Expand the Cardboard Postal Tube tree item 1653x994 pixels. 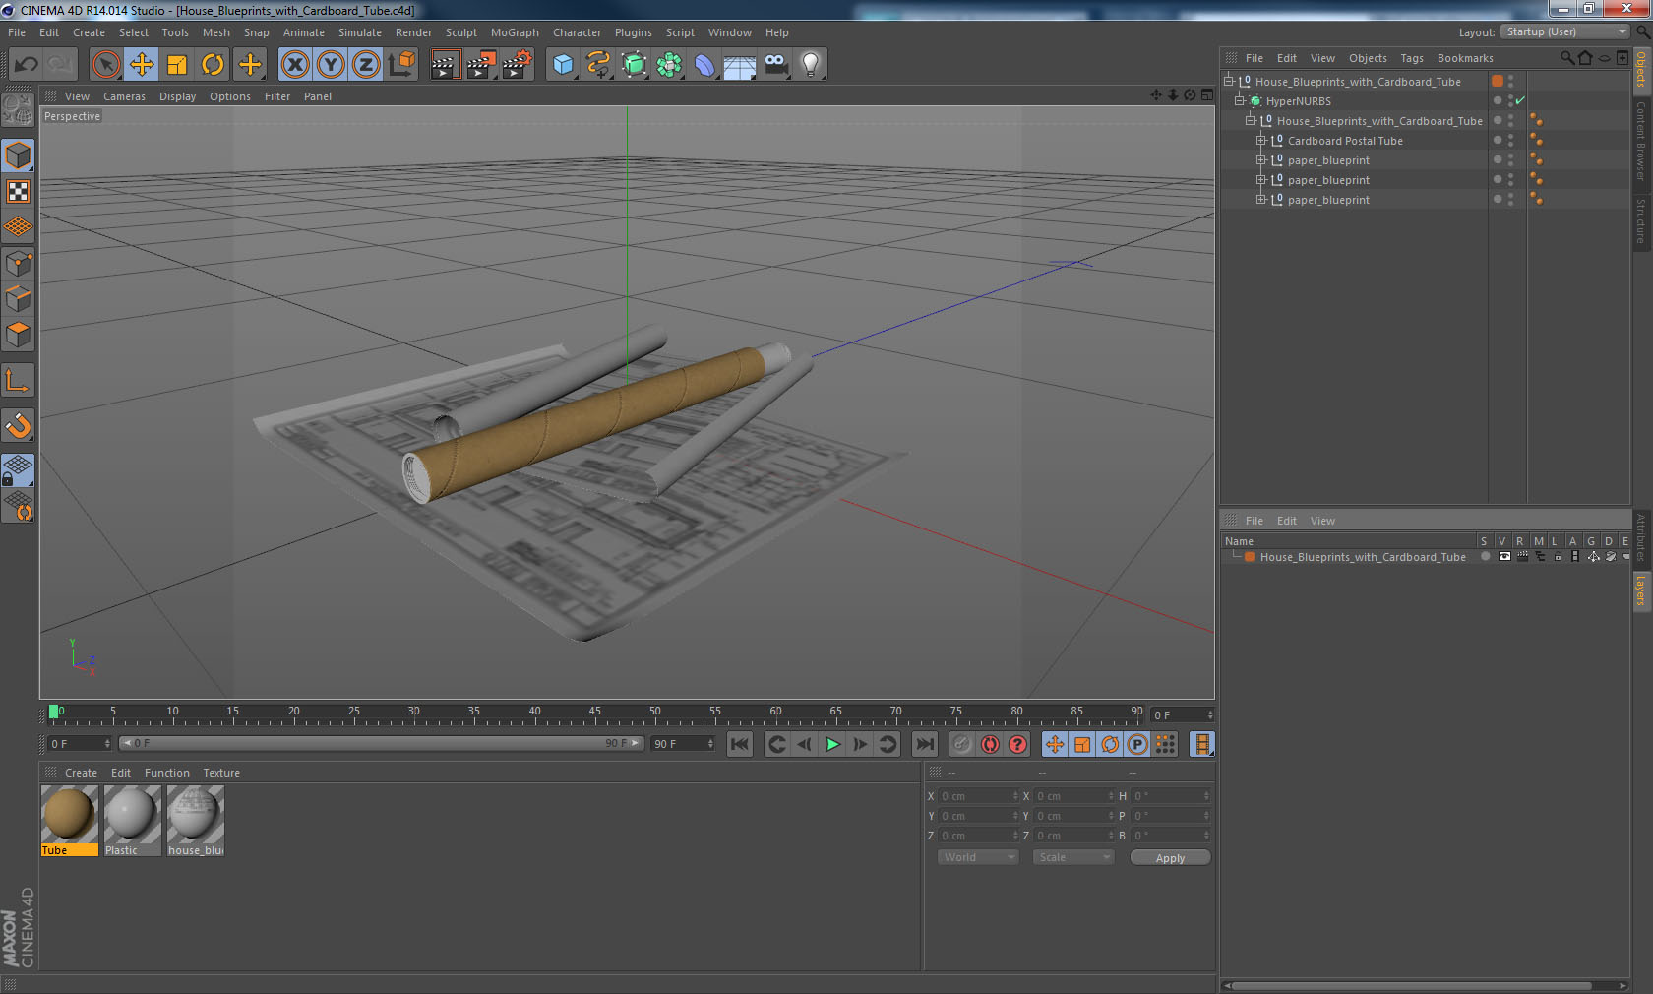click(1260, 141)
